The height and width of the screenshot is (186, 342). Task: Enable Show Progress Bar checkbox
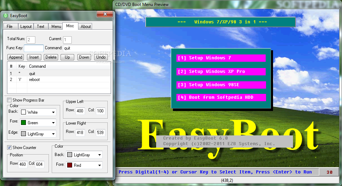coord(9,100)
